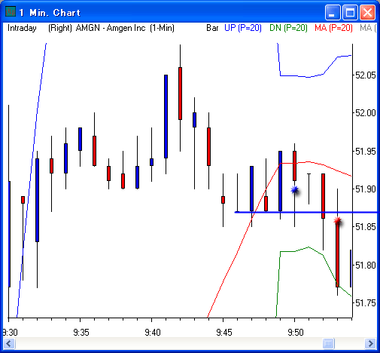Click the Intraday label
This screenshot has height=353, width=380.
(22, 28)
